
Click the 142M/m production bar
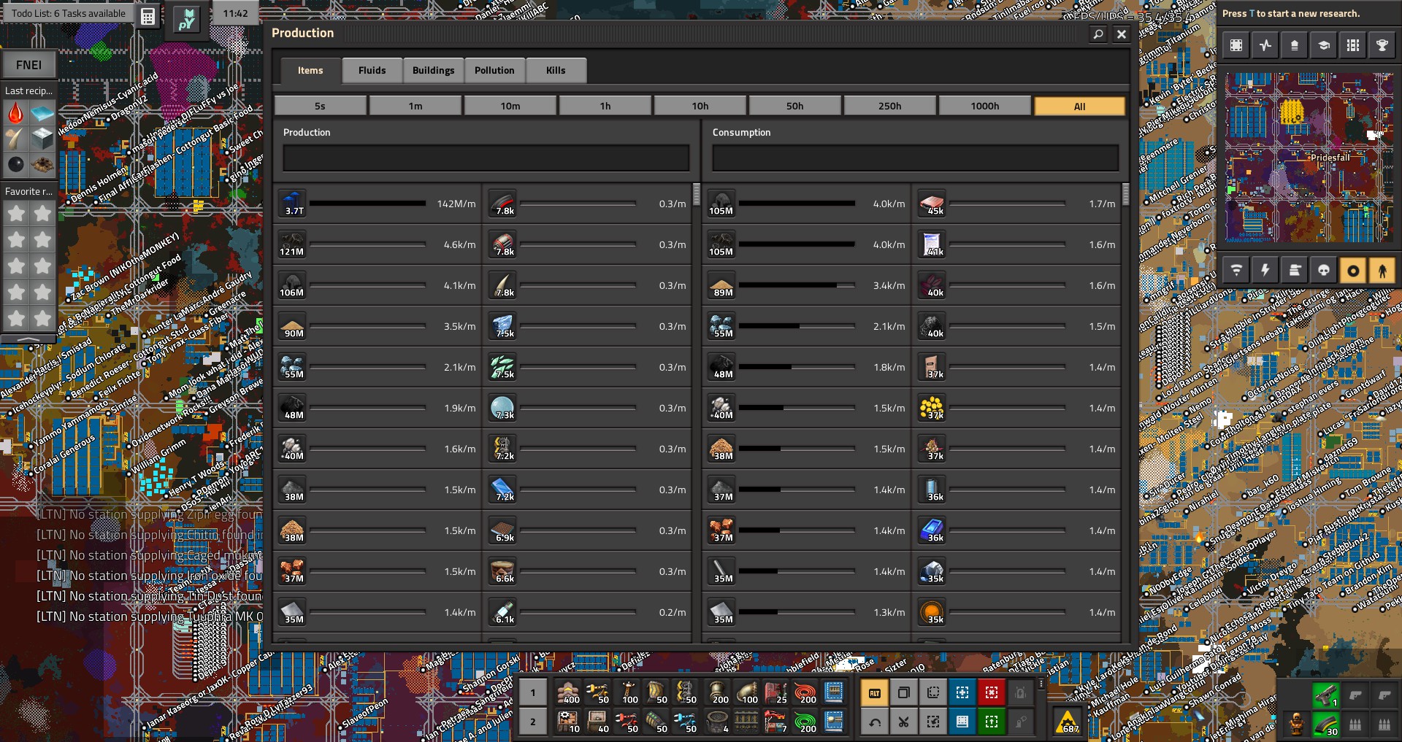pos(367,204)
